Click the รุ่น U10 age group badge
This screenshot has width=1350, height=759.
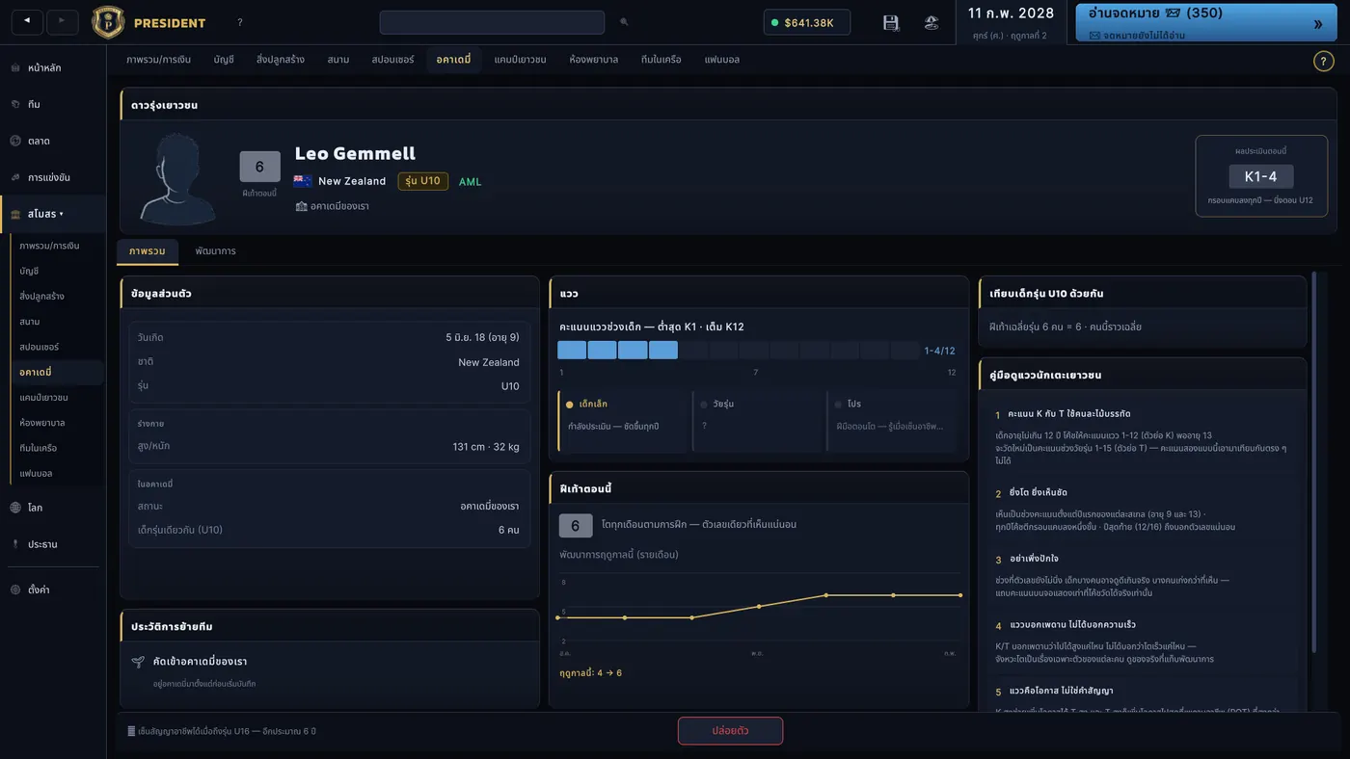pos(422,181)
